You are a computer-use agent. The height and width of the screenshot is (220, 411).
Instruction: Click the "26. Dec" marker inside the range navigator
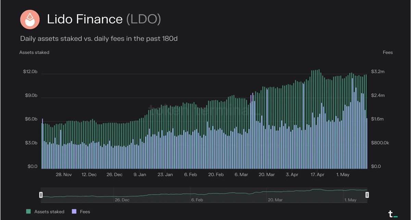(x=122, y=200)
